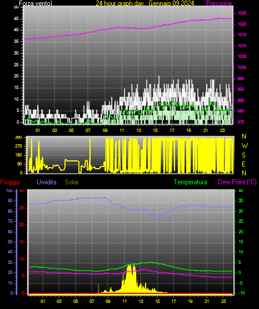Click the E wind direction label
Screen dimensions: 259x309
pyautogui.click(x=243, y=164)
